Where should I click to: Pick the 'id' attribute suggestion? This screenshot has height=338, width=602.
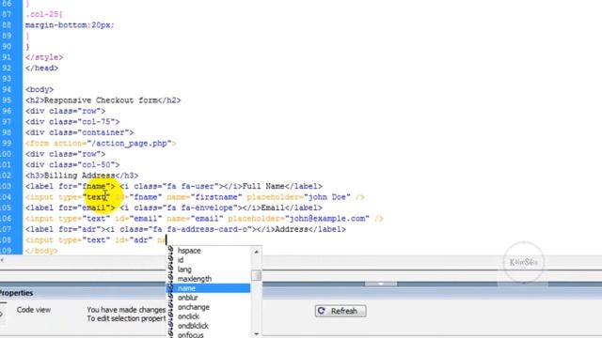pyautogui.click(x=209, y=260)
